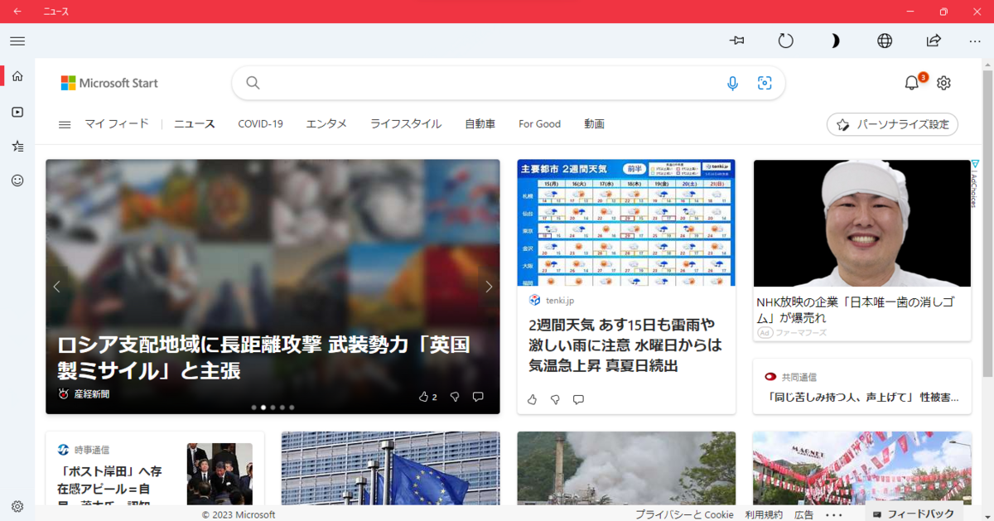Select the last carousel pagination dot
Viewport: 994px width, 521px height.
click(292, 408)
